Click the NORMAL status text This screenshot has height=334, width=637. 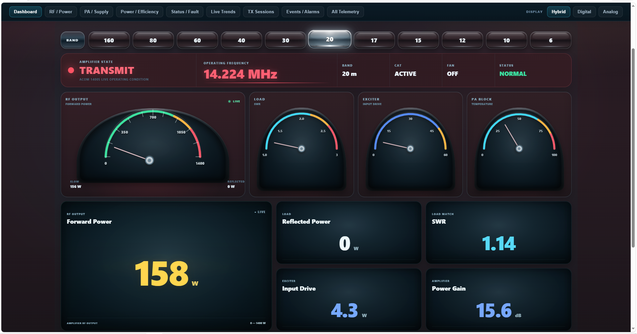(513, 74)
